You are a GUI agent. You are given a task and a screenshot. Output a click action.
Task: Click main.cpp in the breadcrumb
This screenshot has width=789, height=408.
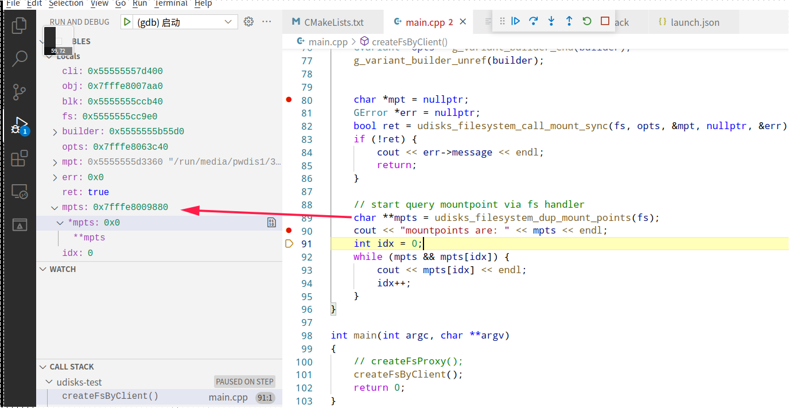pos(328,41)
